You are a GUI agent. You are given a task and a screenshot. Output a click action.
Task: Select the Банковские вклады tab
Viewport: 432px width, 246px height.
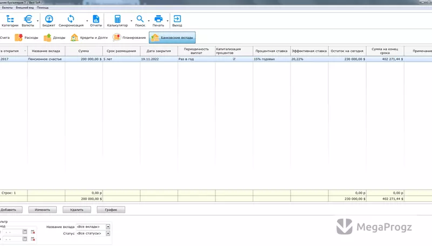click(172, 37)
